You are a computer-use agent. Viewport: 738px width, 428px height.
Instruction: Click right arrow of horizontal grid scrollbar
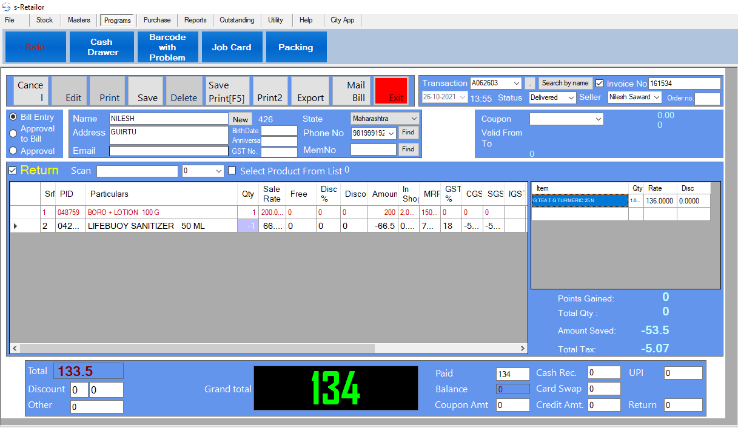tap(523, 349)
